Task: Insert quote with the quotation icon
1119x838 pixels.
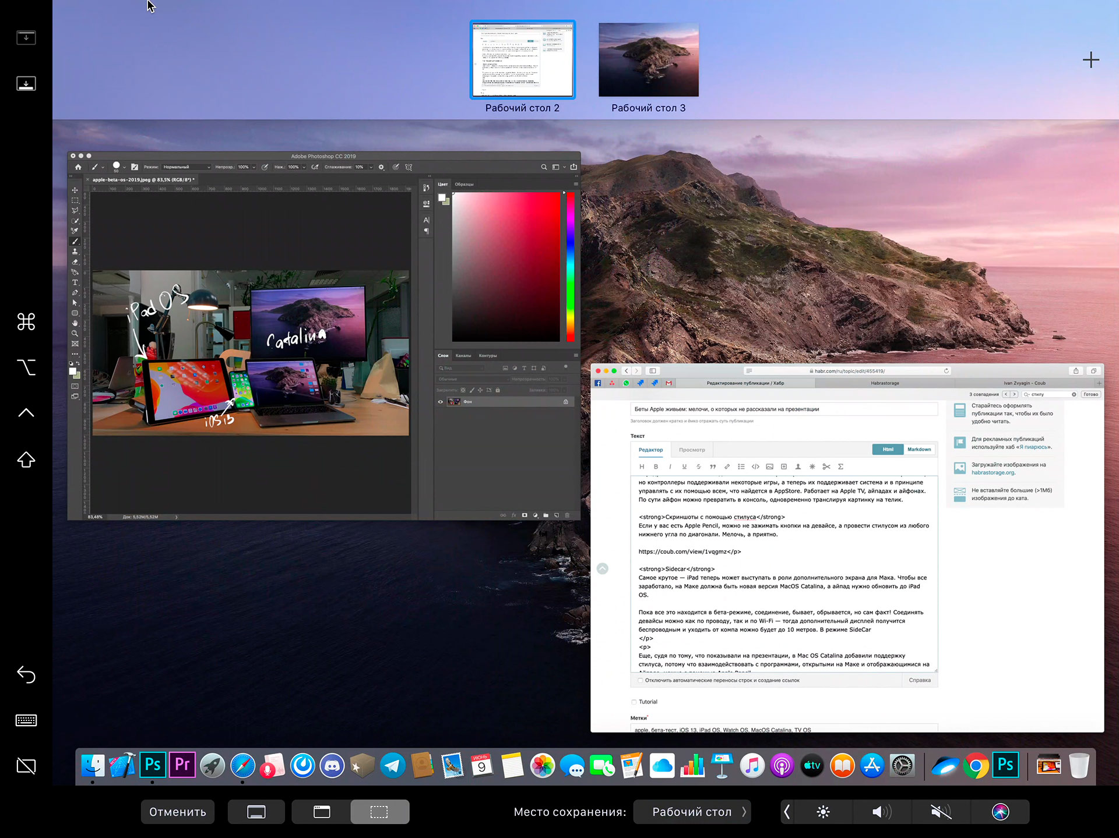Action: point(713,466)
